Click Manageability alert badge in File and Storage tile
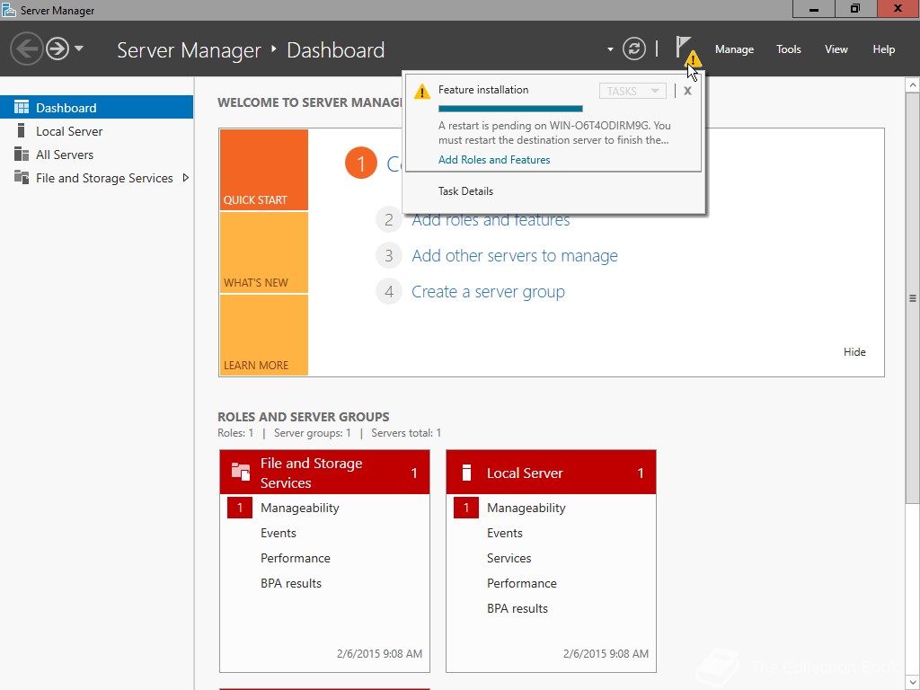This screenshot has width=920, height=690. tap(239, 509)
